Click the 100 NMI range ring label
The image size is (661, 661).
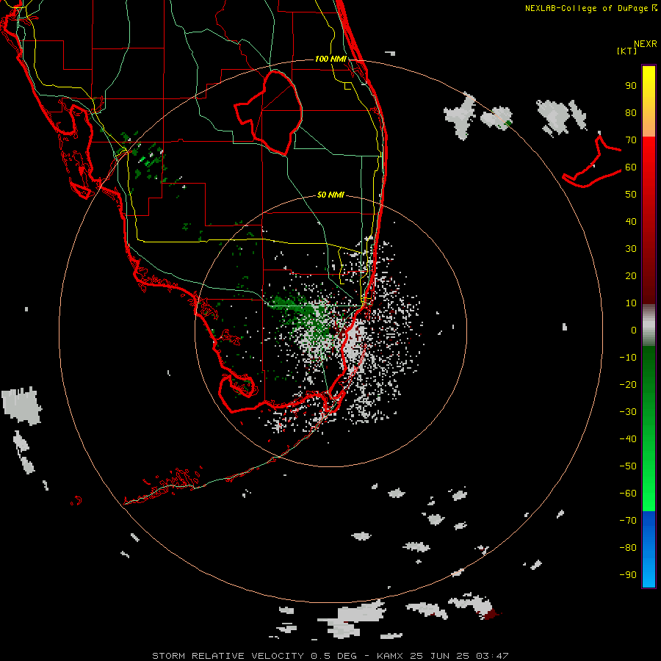(330, 59)
